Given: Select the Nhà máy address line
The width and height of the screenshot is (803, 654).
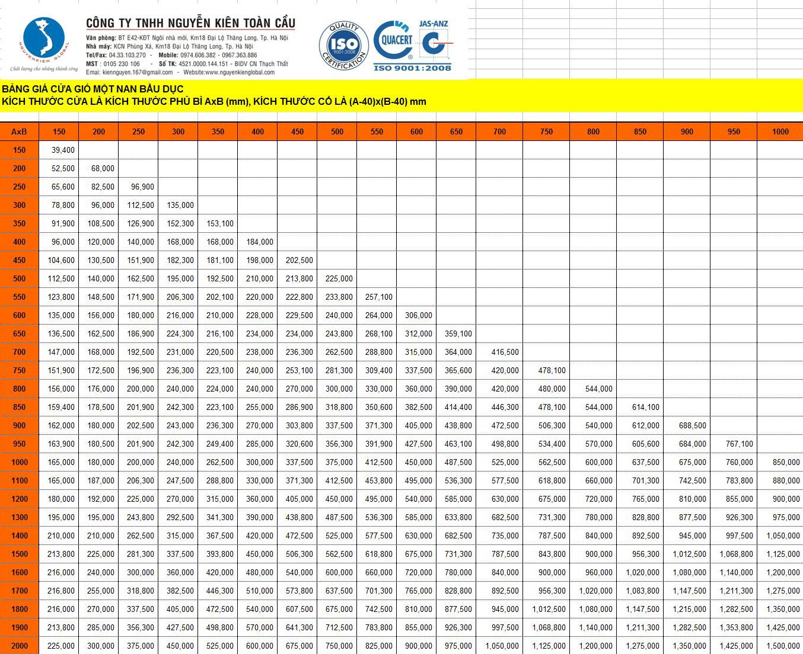Looking at the screenshot, I should point(170,46).
